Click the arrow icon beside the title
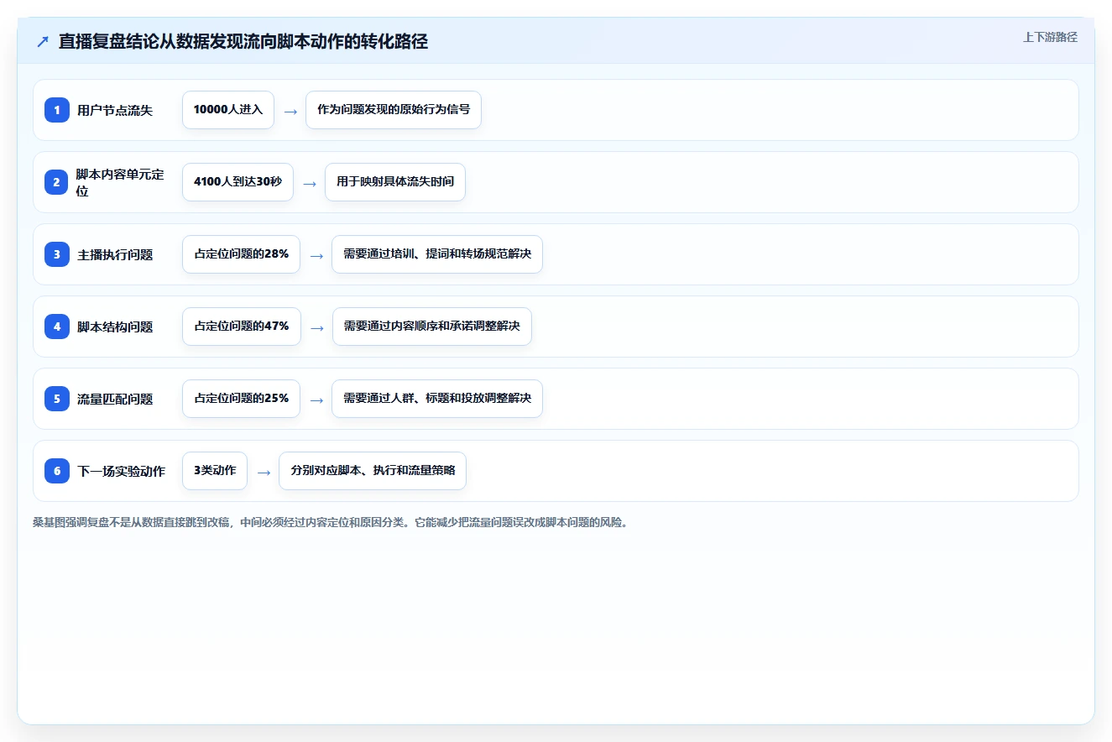1112x742 pixels. [43, 42]
